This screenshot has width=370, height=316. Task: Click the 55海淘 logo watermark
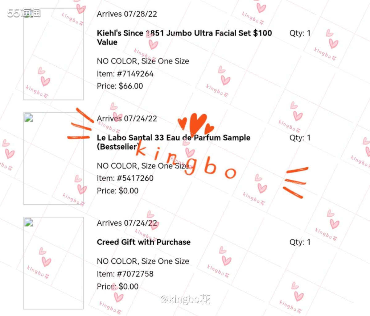pos(24,13)
